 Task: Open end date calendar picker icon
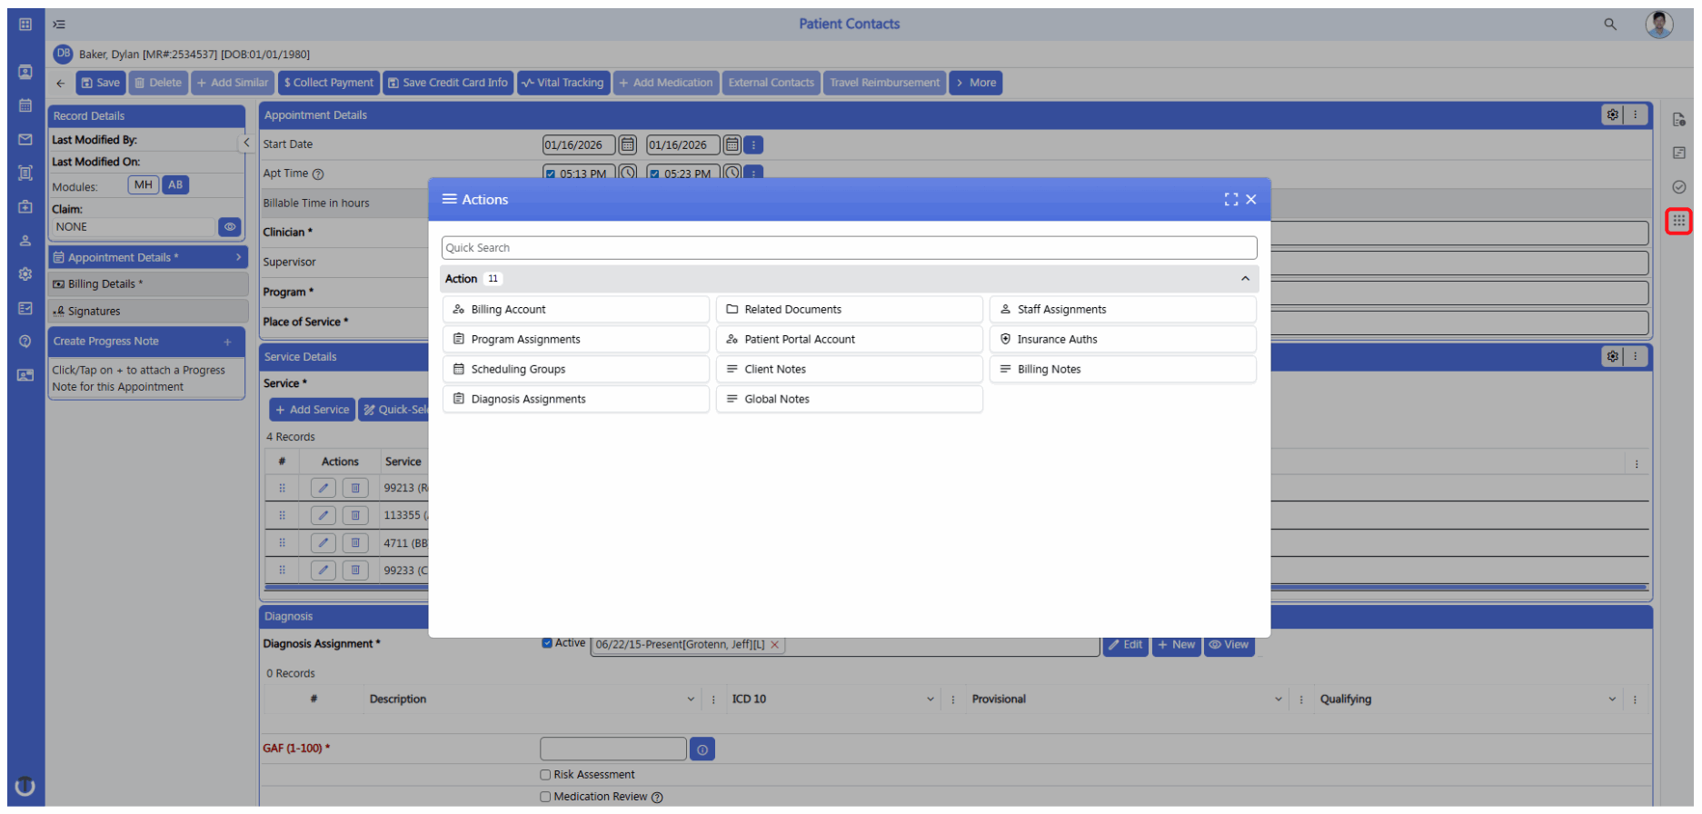pos(732,144)
